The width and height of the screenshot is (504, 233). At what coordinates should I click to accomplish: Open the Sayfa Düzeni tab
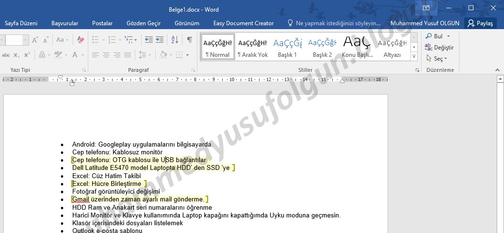pos(21,23)
